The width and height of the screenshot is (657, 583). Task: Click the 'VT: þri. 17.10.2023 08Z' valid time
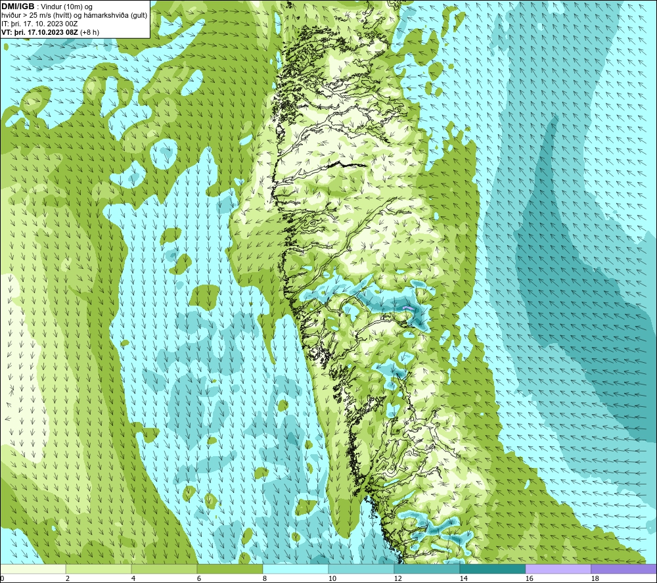40,32
